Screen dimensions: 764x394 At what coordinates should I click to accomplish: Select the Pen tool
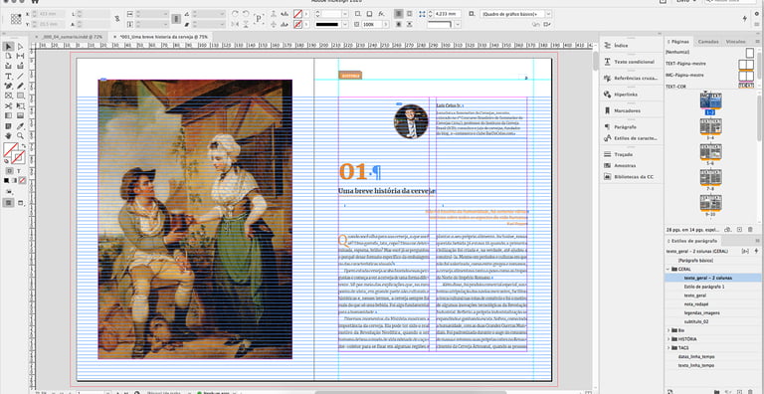coord(8,86)
